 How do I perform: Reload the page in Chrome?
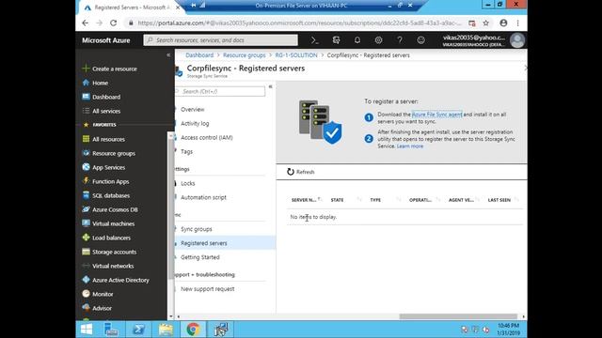pyautogui.click(x=114, y=23)
